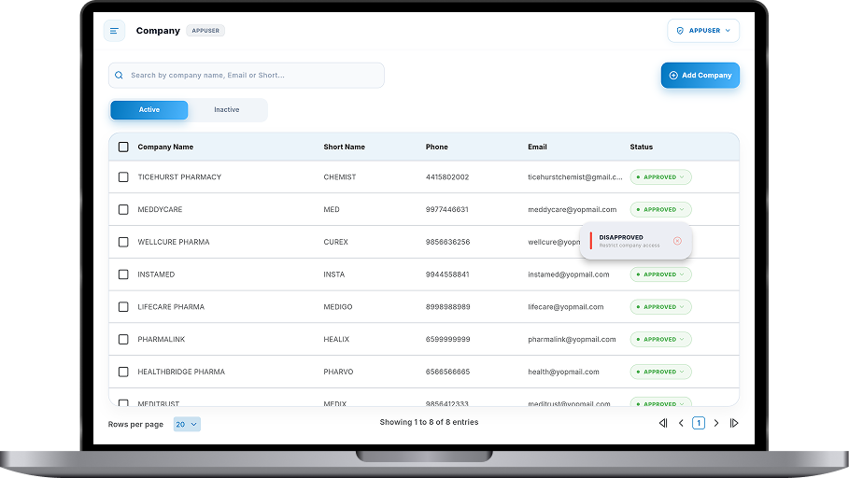
Task: Click the magnifier icon in search bar
Action: [x=120, y=76]
